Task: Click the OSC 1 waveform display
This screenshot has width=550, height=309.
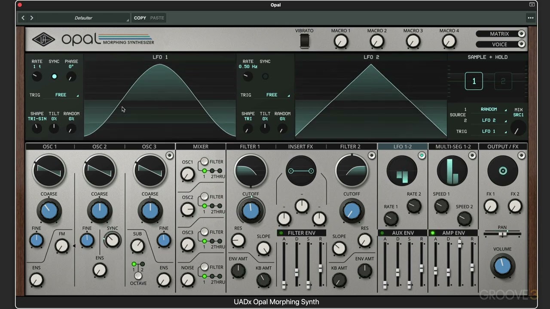Action: 49,170
